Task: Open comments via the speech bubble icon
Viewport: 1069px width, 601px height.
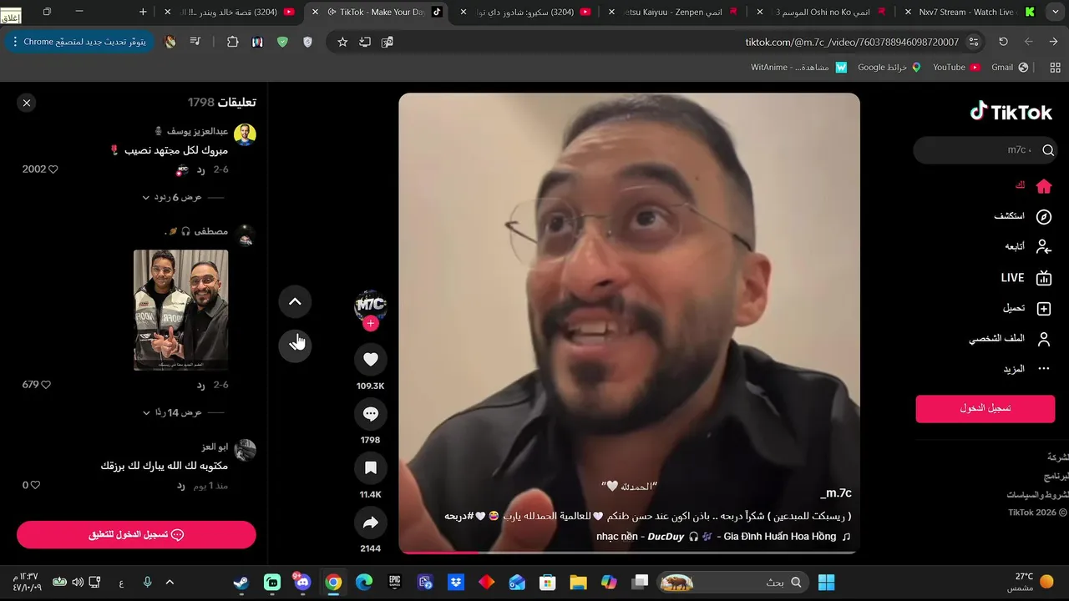Action: pyautogui.click(x=371, y=413)
